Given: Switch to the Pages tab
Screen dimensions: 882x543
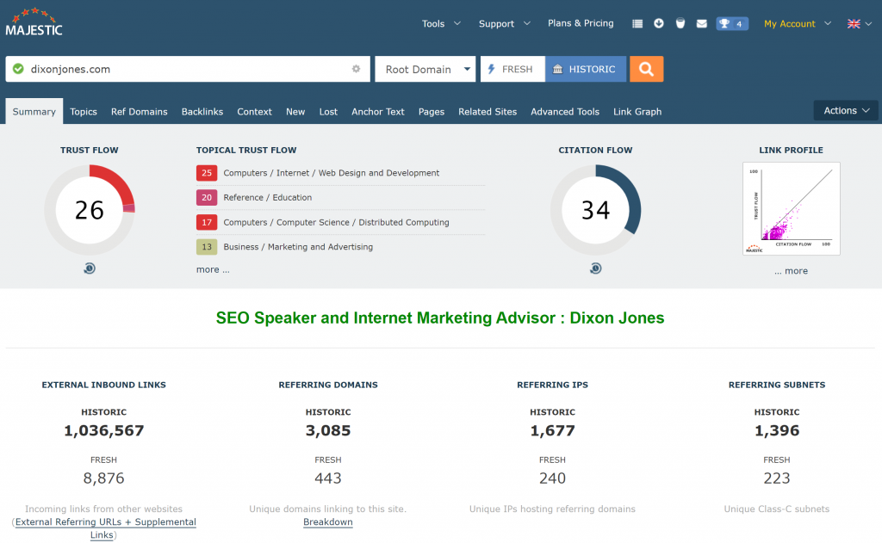Looking at the screenshot, I should (x=432, y=111).
